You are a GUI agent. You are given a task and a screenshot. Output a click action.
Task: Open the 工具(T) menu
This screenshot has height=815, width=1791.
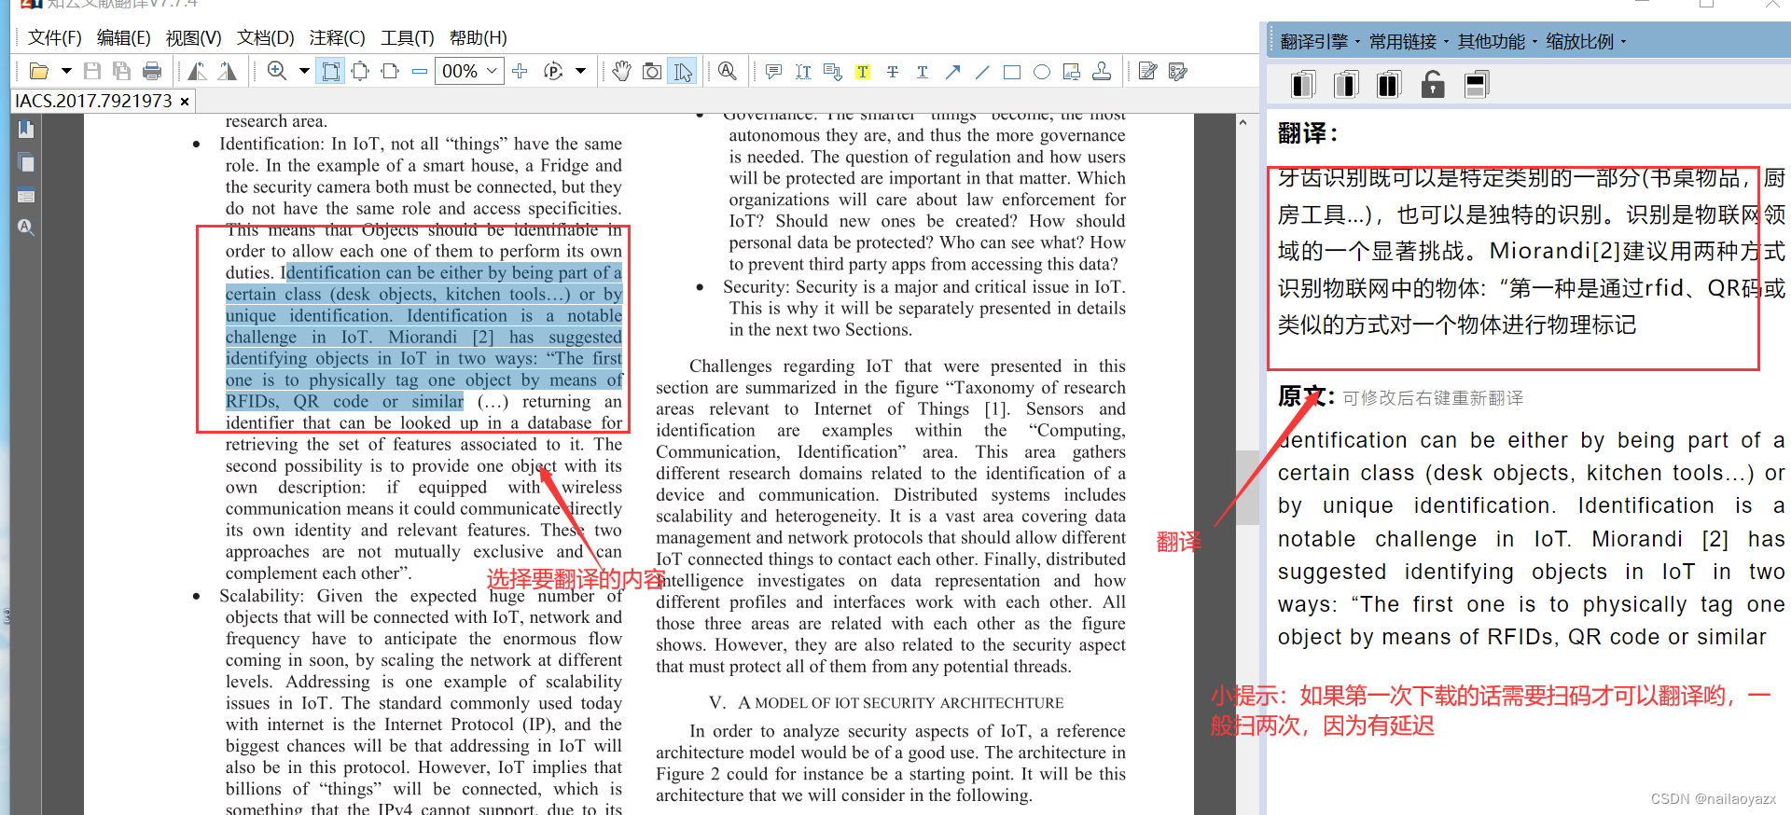point(408,37)
